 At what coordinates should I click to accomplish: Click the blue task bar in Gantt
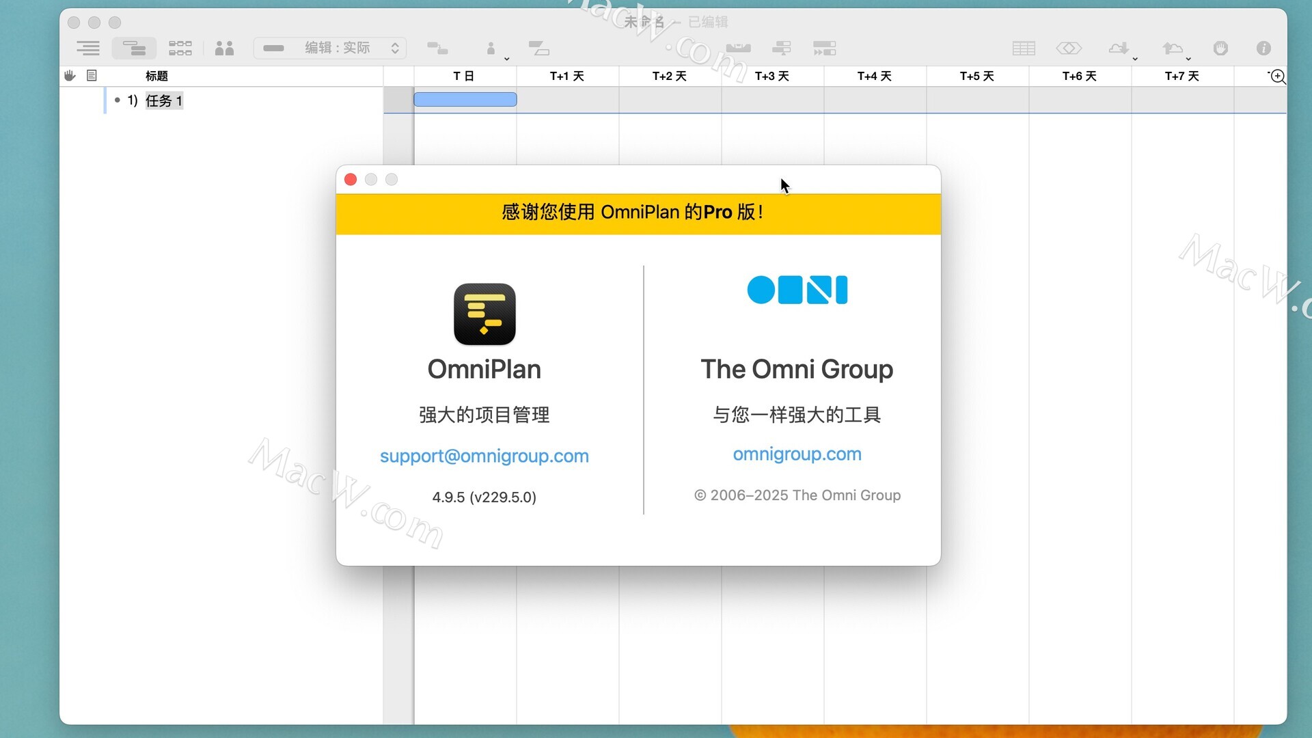(465, 100)
